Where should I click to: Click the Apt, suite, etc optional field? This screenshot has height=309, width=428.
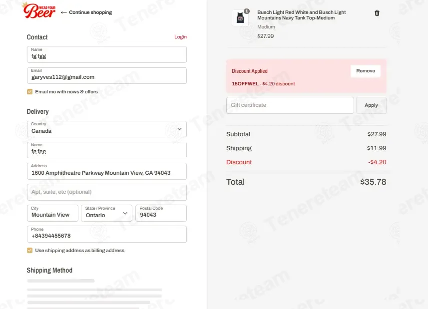107,192
